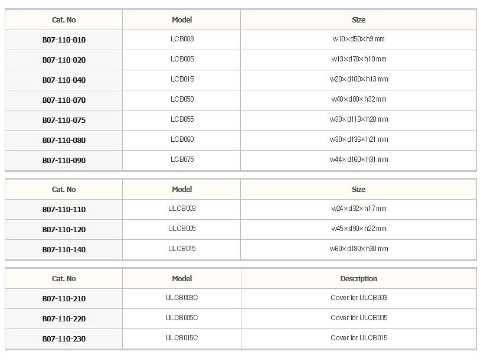Select the 'Cover for ULCB003' description

coord(358,298)
